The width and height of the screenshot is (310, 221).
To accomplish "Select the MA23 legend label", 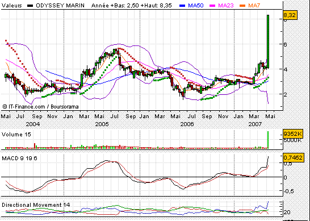I will click(x=225, y=6).
